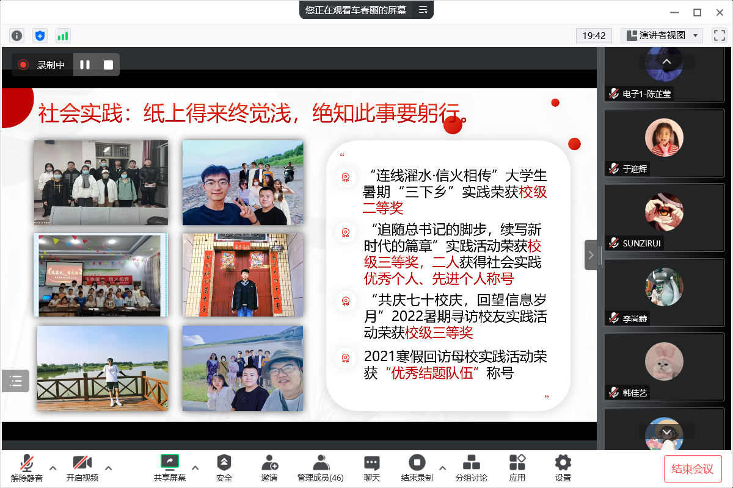Open meeting 设置 settings
Viewport: 733px width, 488px height.
562,467
